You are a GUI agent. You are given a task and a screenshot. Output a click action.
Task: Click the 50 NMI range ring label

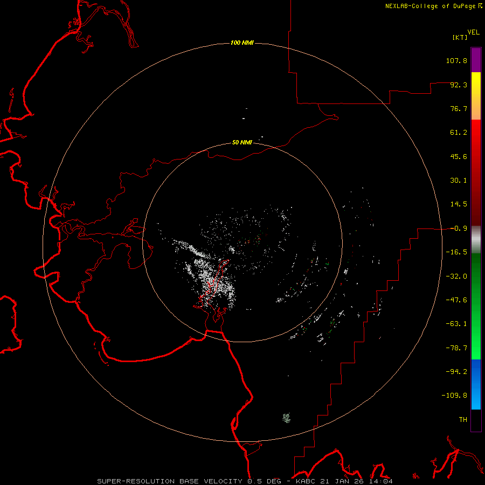(242, 142)
